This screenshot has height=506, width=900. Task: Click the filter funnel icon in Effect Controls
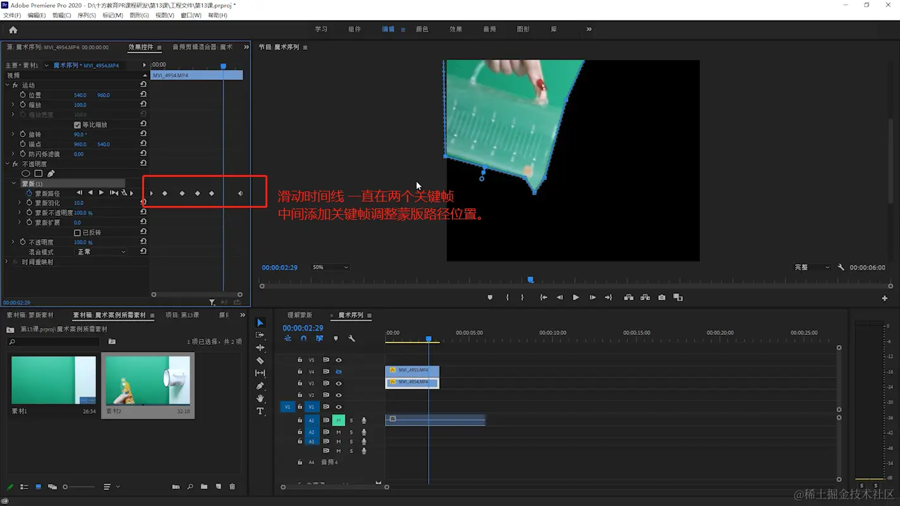(212, 303)
